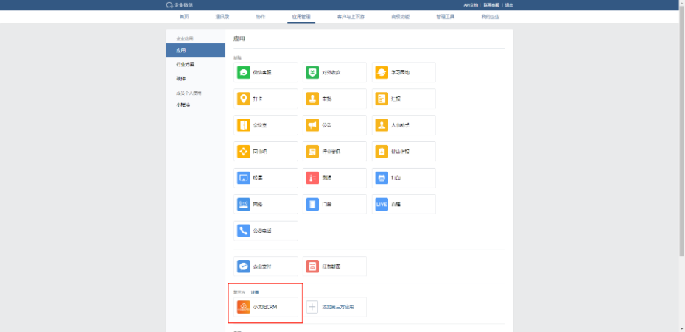The width and height of the screenshot is (685, 332).
Task: Click the 公告 megaphone icon
Action: pyautogui.click(x=312, y=125)
